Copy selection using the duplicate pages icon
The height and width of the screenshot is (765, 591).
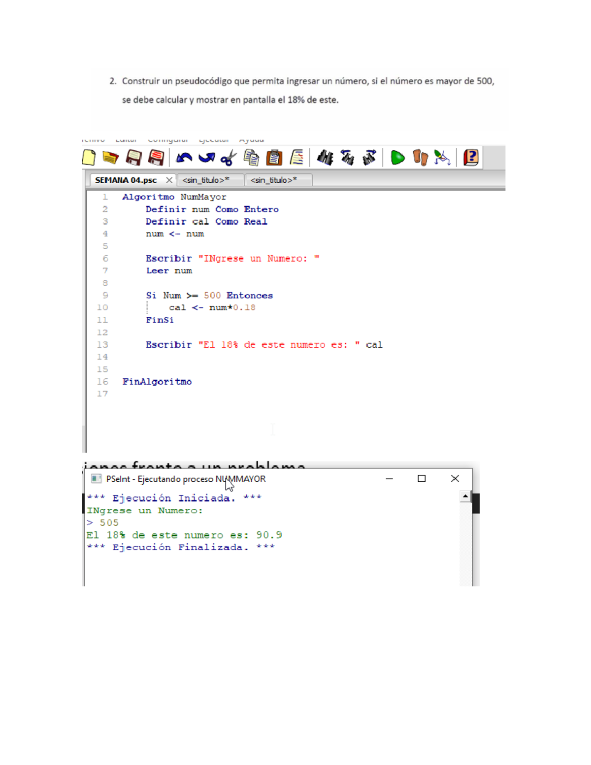251,158
